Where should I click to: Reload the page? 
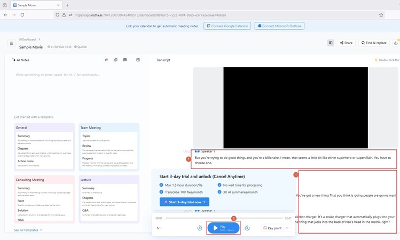(22, 15)
